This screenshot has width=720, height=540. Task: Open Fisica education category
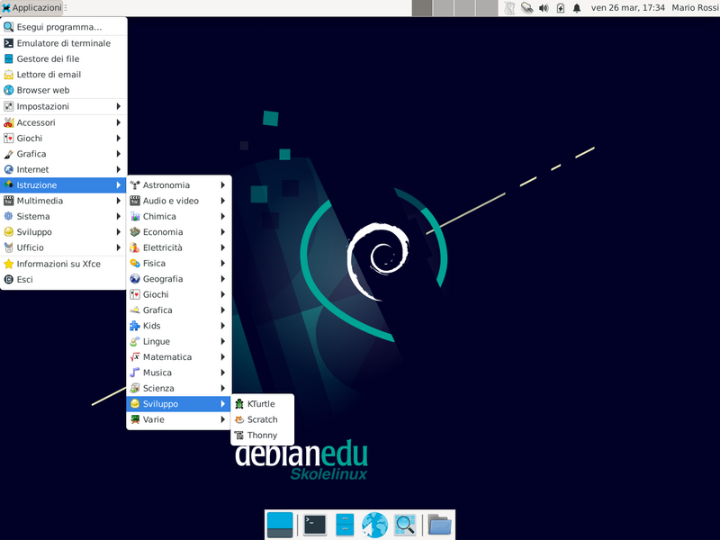click(178, 263)
